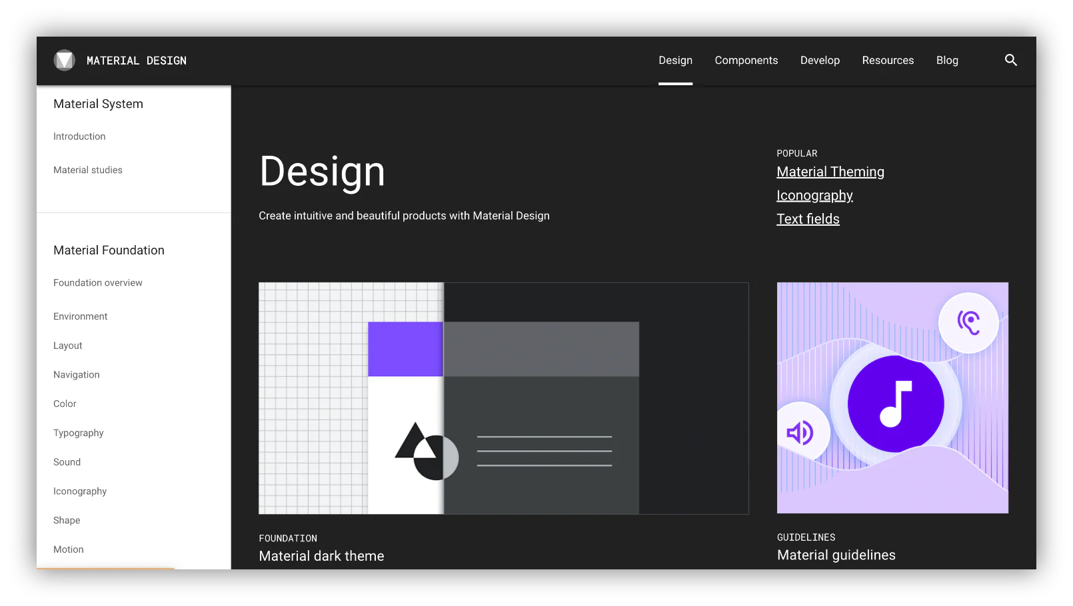Select Introduction in the sidebar
The height and width of the screenshot is (606, 1073).
(79, 137)
